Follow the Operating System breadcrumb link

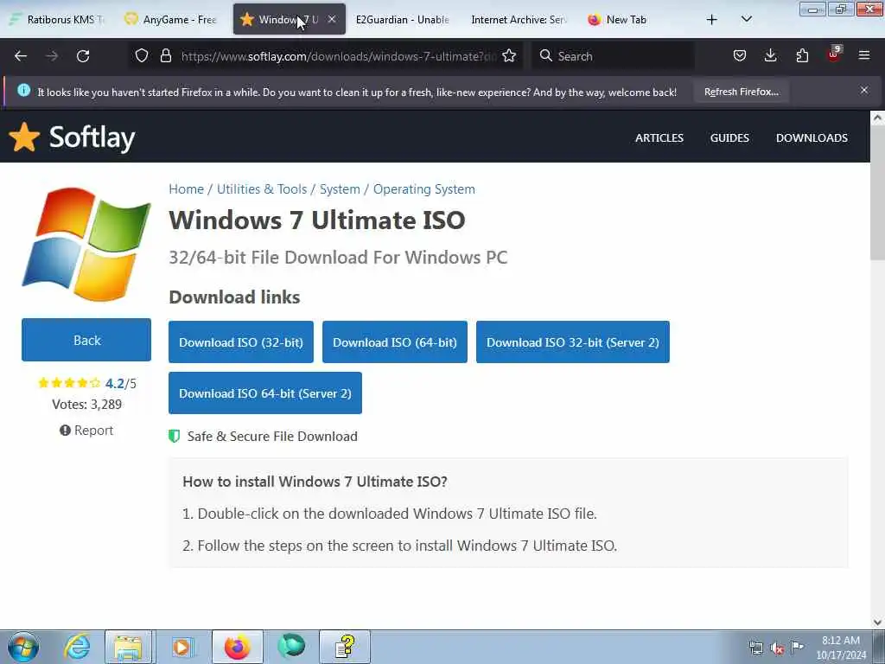click(x=423, y=189)
